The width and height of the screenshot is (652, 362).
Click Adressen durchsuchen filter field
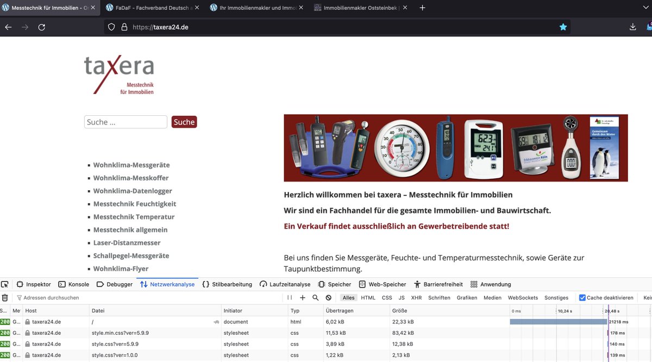tap(147, 298)
